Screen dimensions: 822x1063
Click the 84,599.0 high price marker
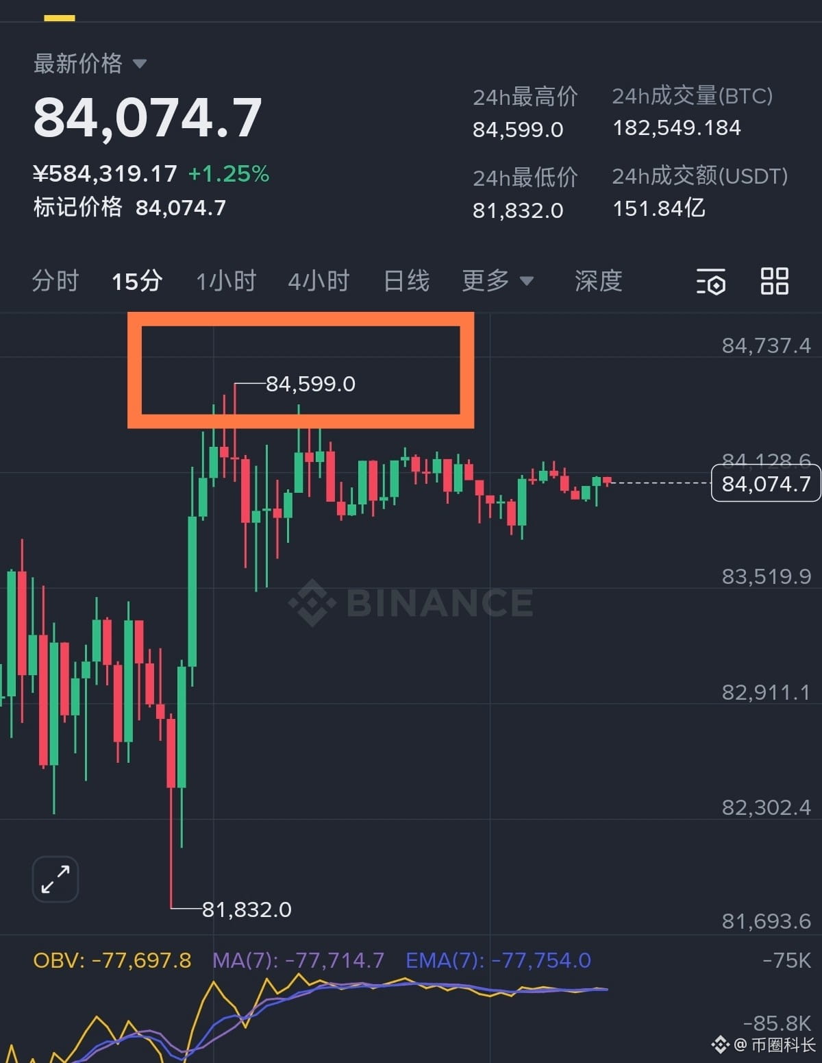tap(310, 384)
